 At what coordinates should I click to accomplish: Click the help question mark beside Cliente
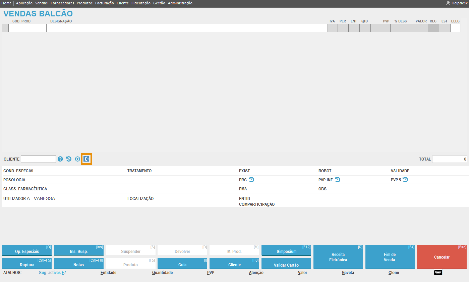point(60,159)
